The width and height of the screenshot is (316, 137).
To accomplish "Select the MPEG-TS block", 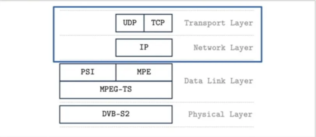I will coord(116,90).
